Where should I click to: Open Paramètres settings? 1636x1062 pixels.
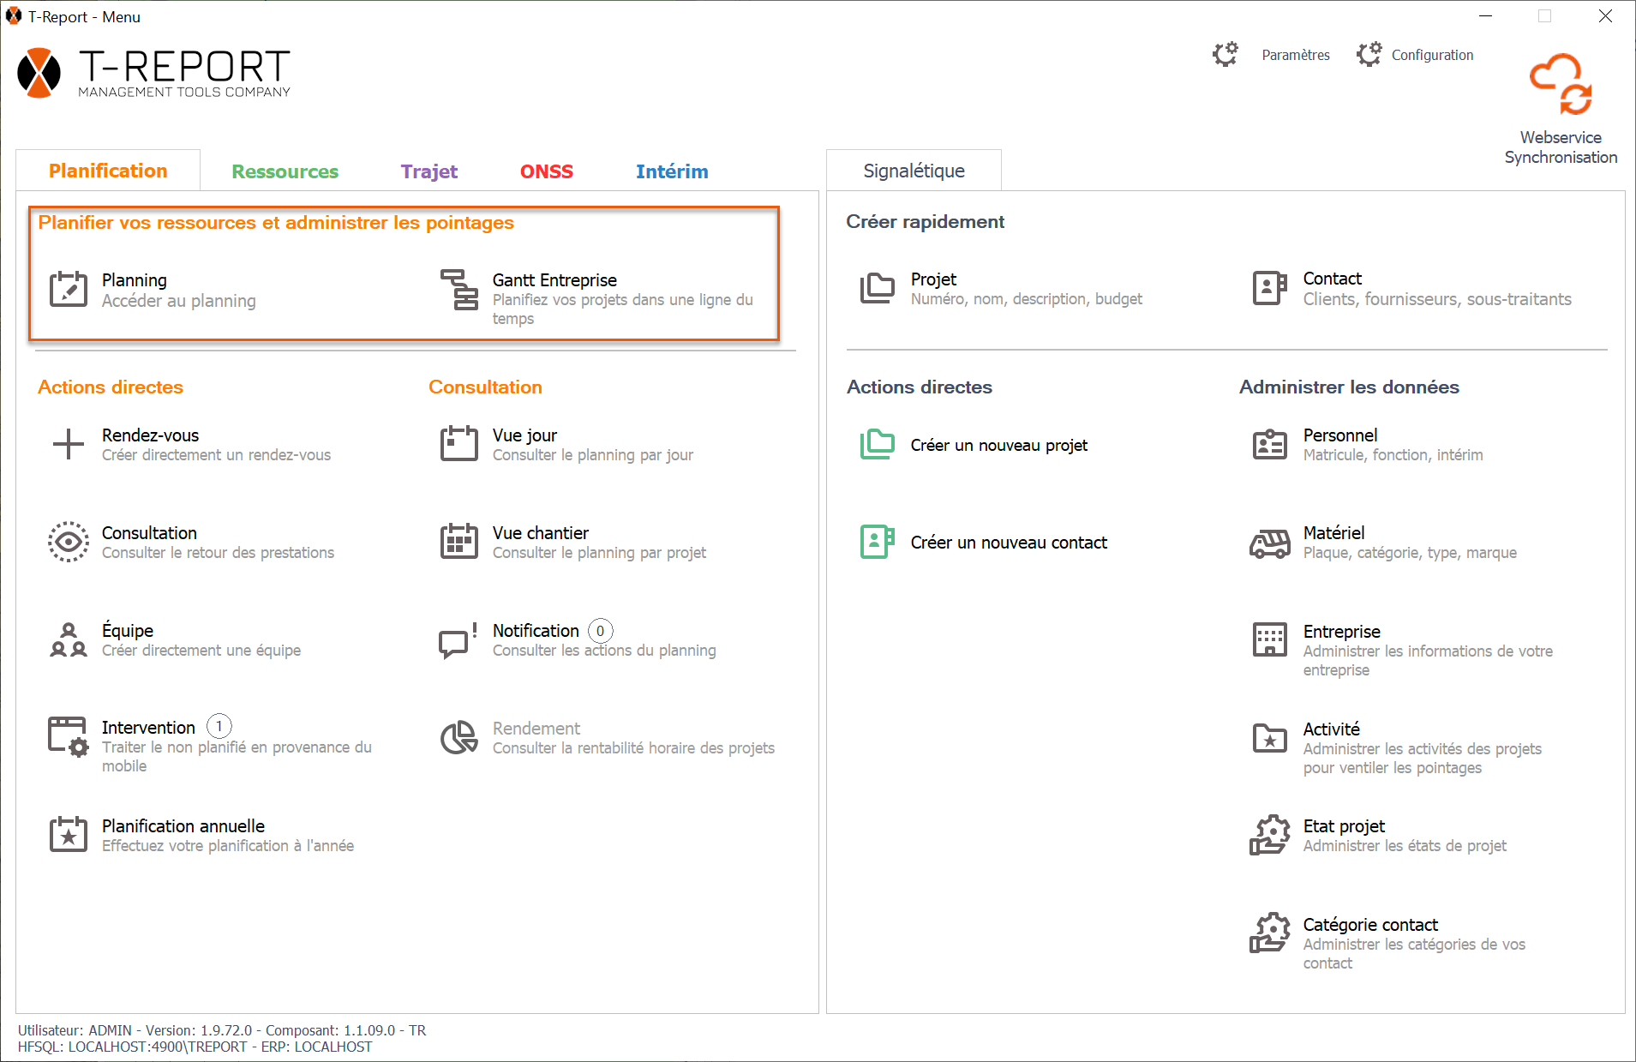click(1295, 55)
